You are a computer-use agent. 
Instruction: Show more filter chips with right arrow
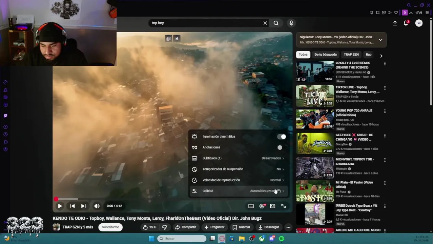click(381, 56)
